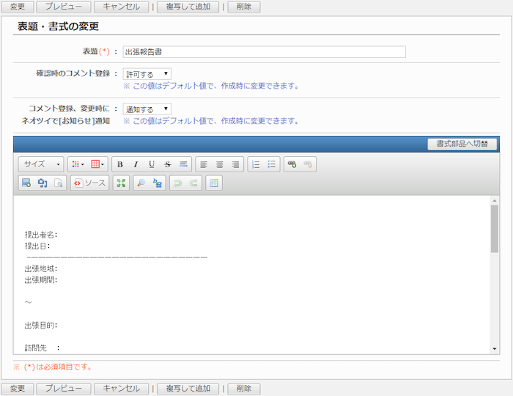Insert horizontal line in editor
The width and height of the screenshot is (513, 396).
183,164
